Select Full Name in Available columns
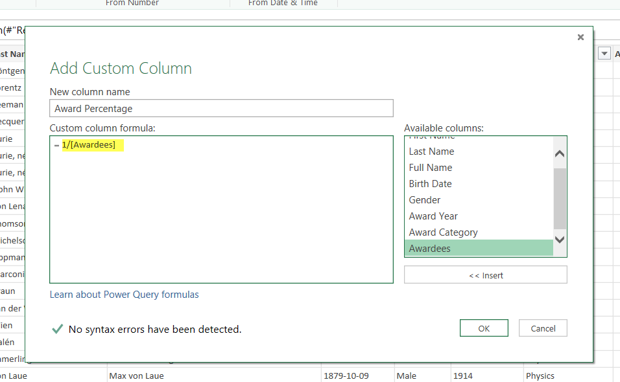The image size is (620, 382). 431,168
